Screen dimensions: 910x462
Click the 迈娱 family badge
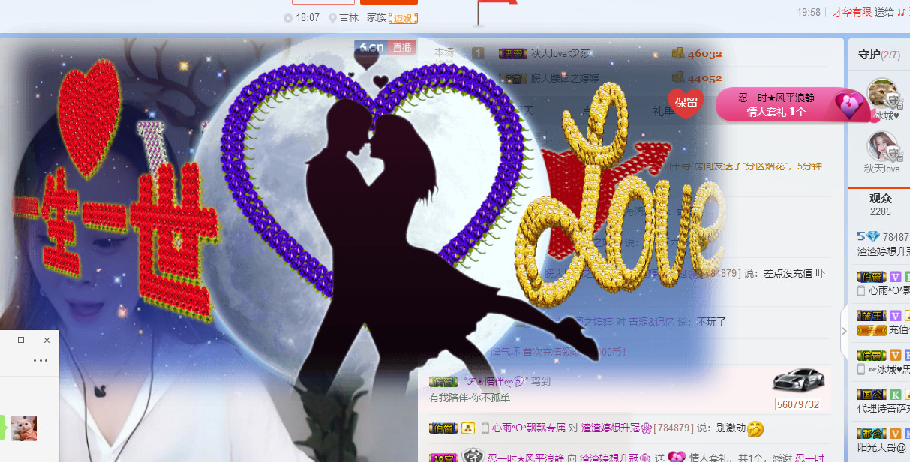coord(404,18)
